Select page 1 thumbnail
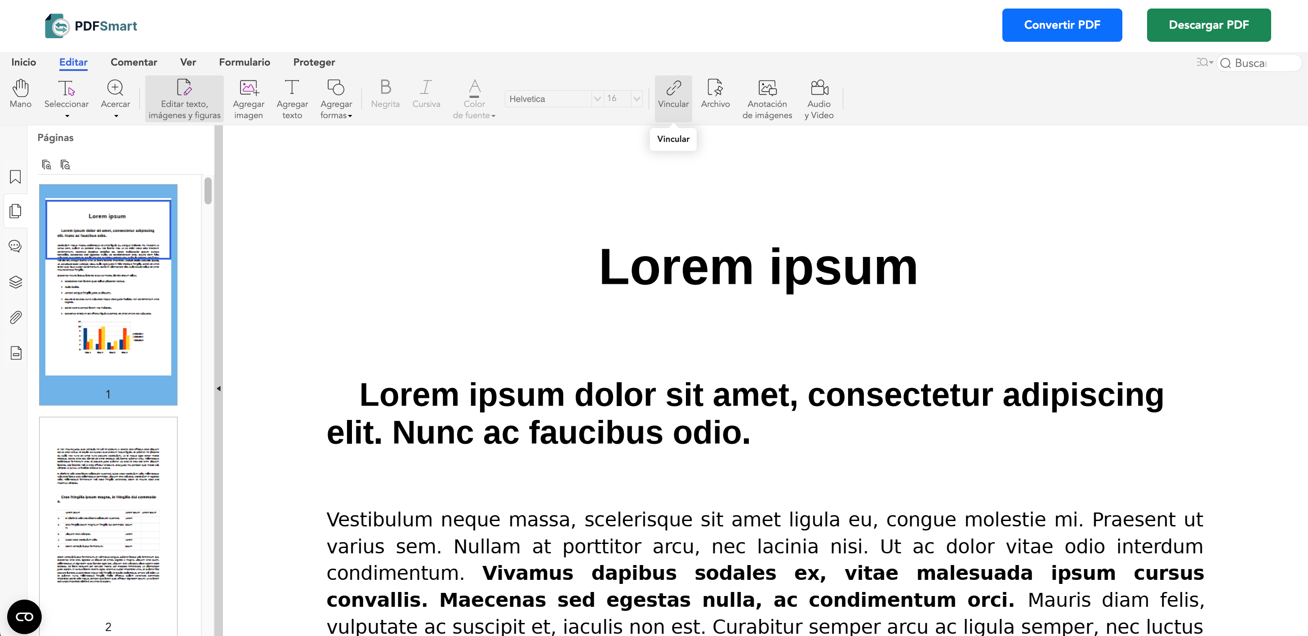 [108, 294]
